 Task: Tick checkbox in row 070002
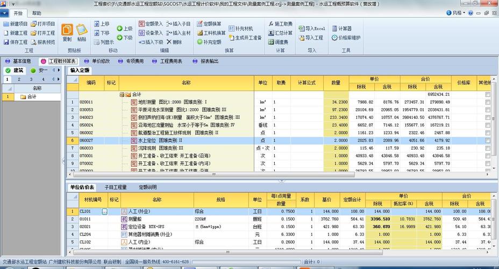[488, 164]
